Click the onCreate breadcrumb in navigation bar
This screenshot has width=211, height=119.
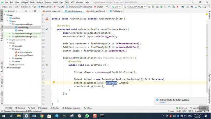coord(59,7)
